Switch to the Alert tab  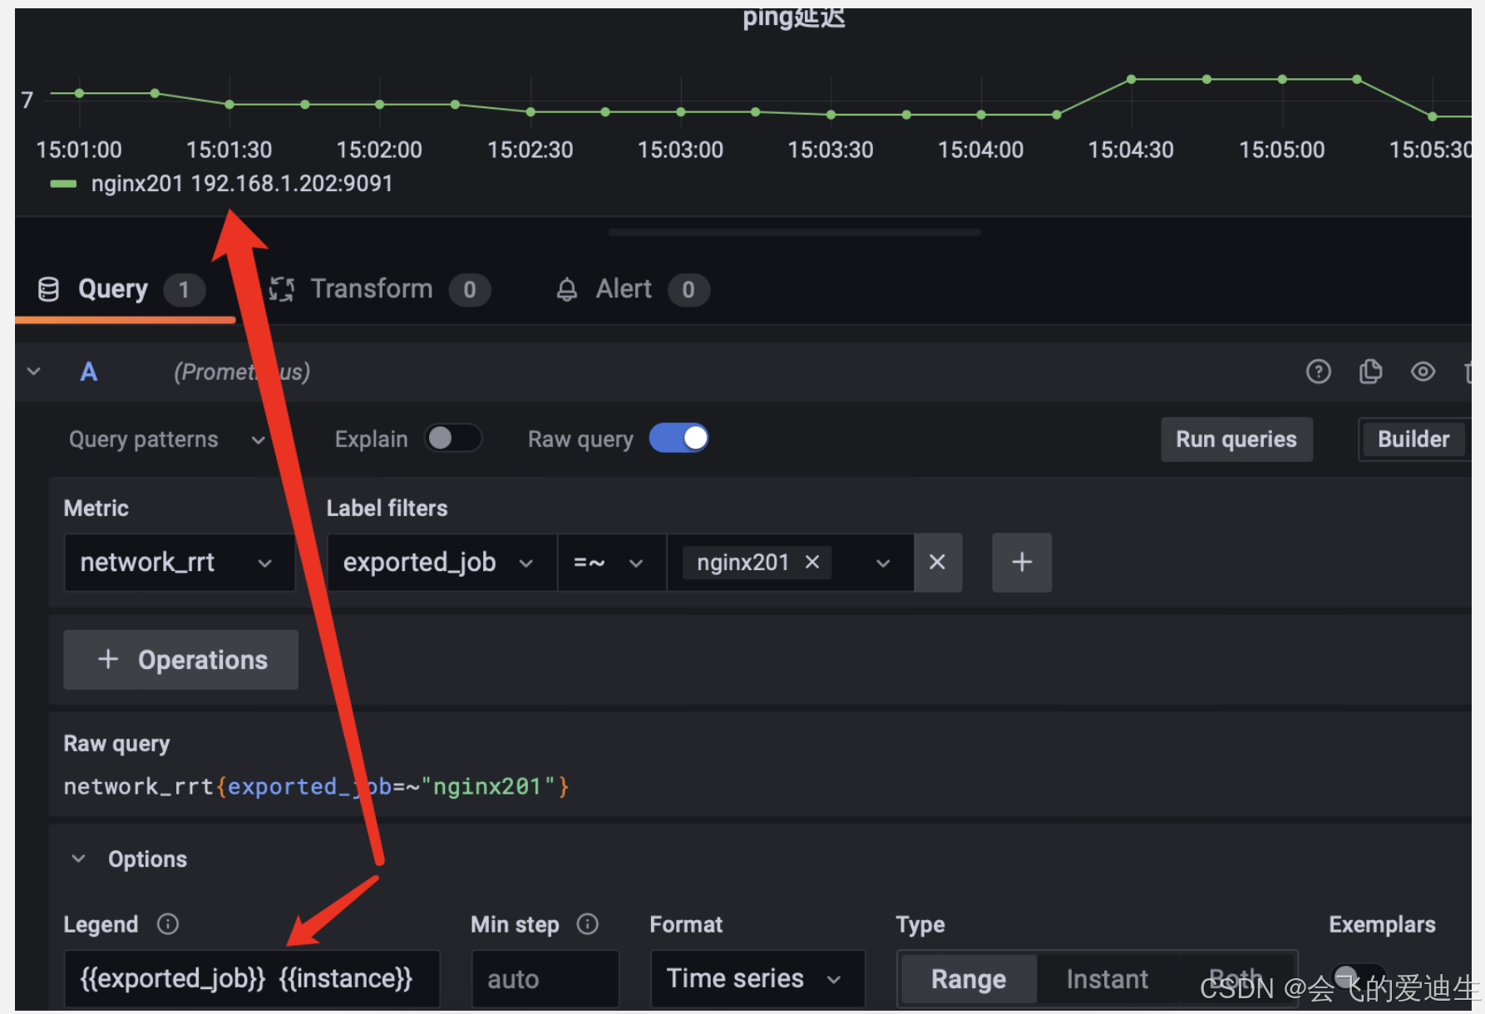coord(632,289)
